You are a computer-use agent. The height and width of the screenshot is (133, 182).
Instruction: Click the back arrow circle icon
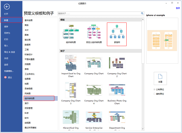(x=7, y=7)
